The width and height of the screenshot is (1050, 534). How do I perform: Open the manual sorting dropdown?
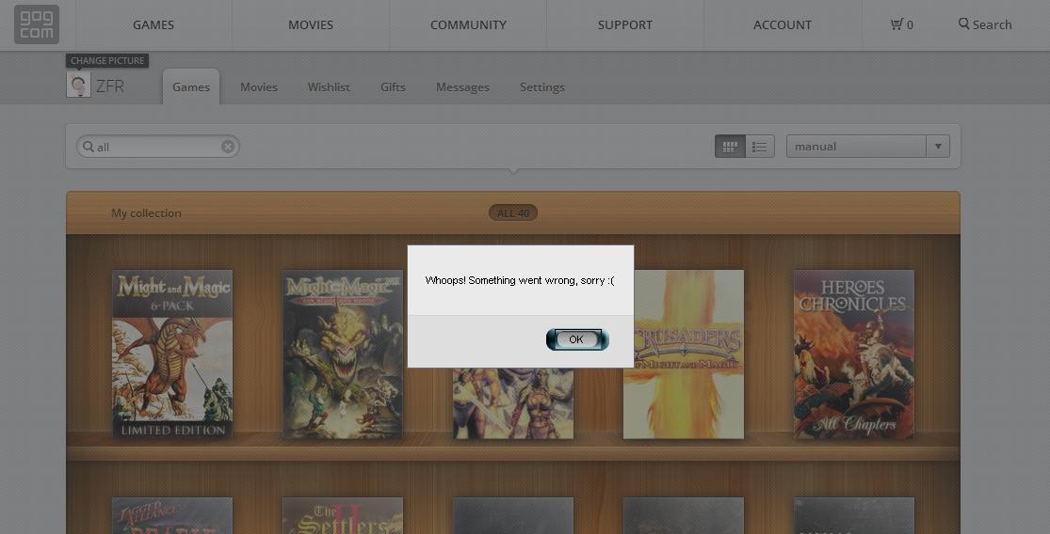click(868, 147)
